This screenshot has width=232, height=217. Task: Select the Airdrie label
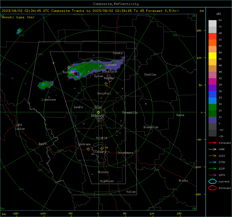click(102, 138)
